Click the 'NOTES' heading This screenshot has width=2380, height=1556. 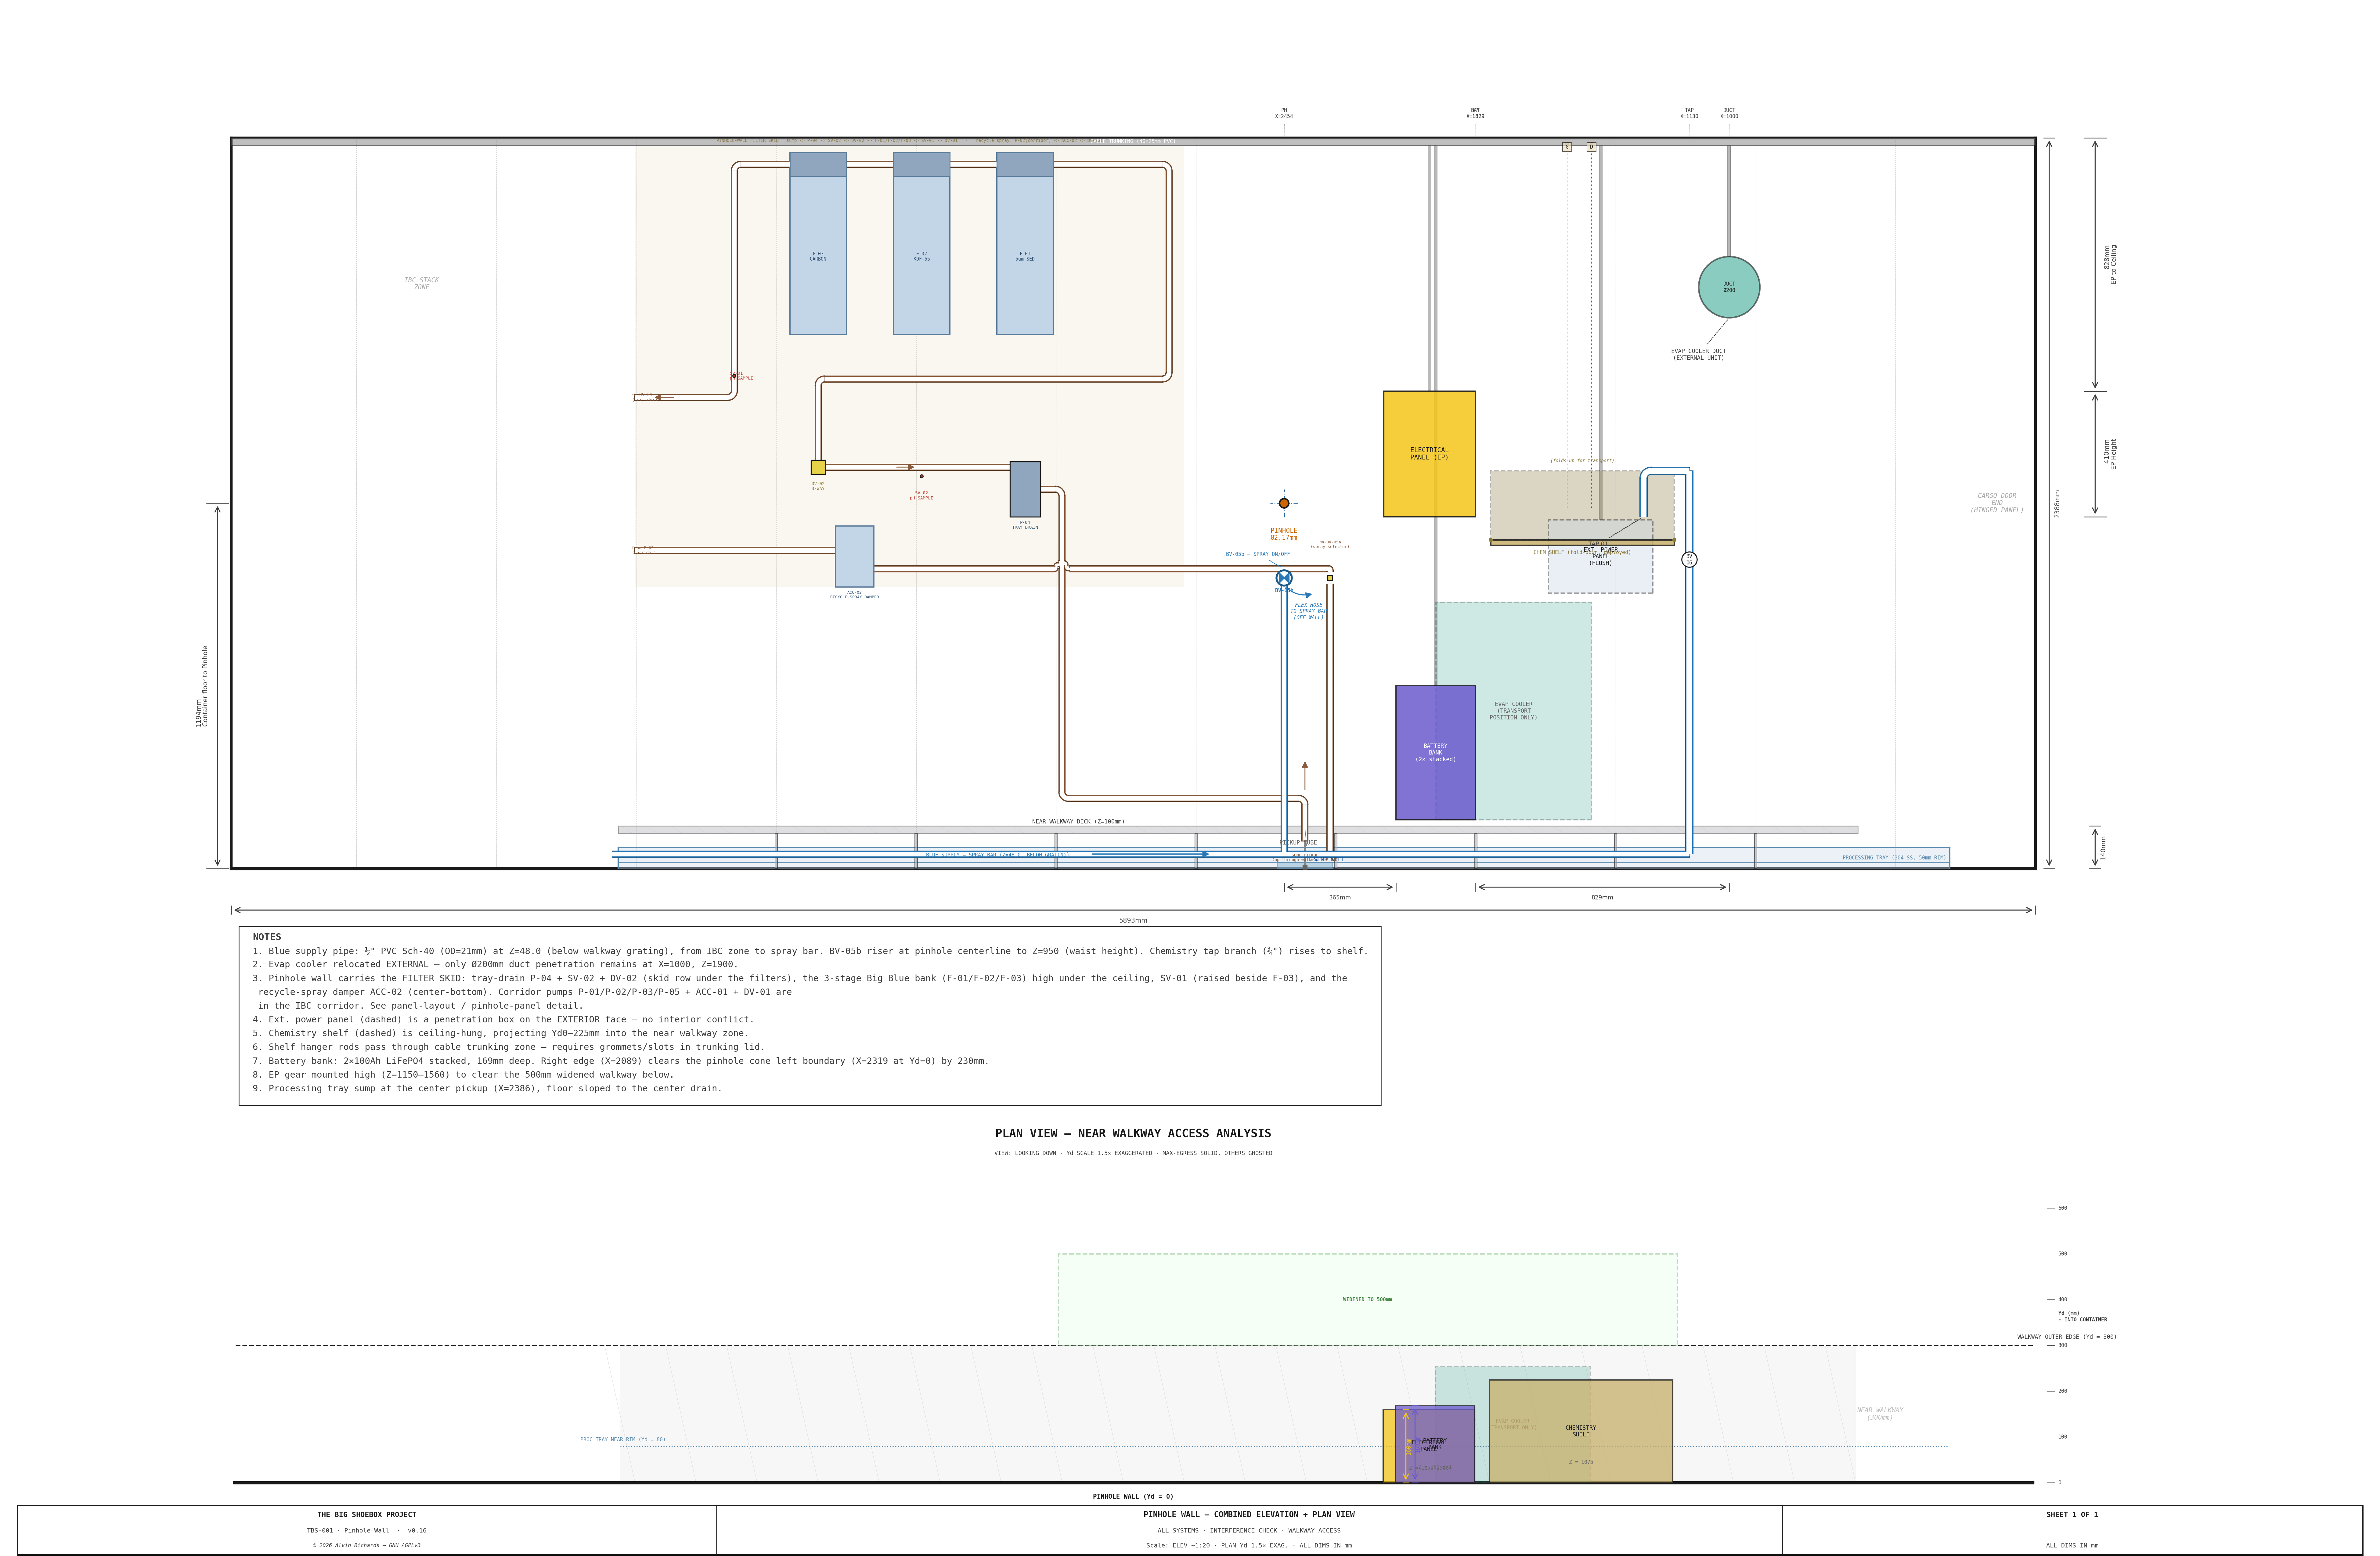click(x=267, y=937)
